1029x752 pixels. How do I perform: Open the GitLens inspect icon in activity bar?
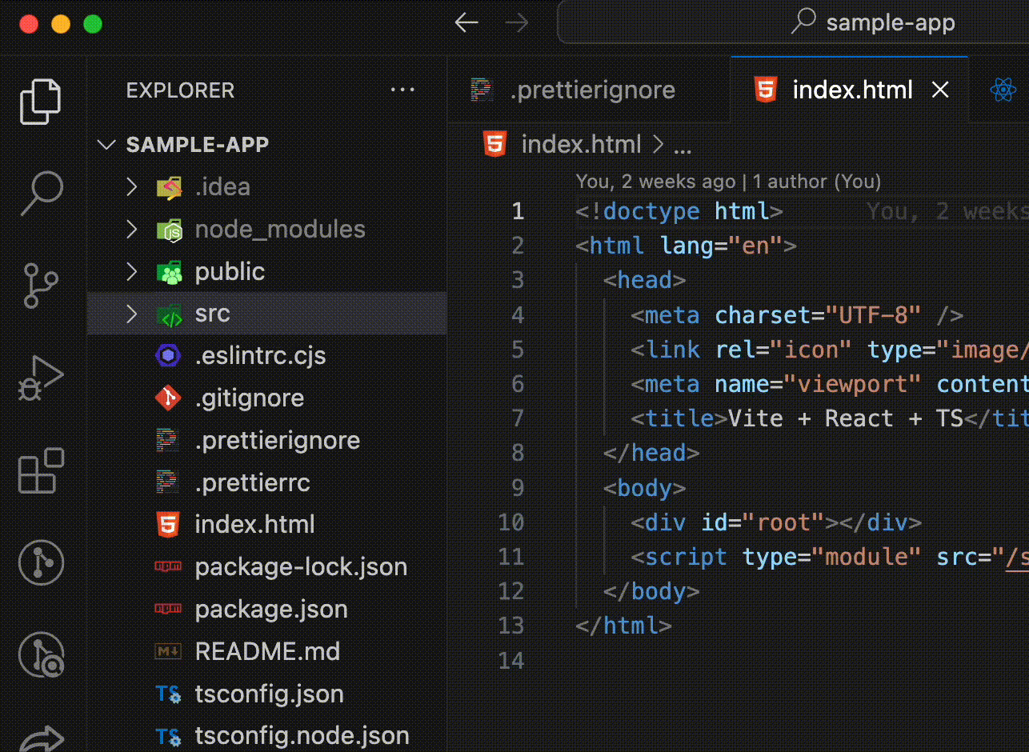coord(40,655)
